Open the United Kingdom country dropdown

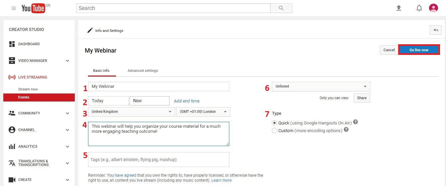pyautogui.click(x=131, y=112)
